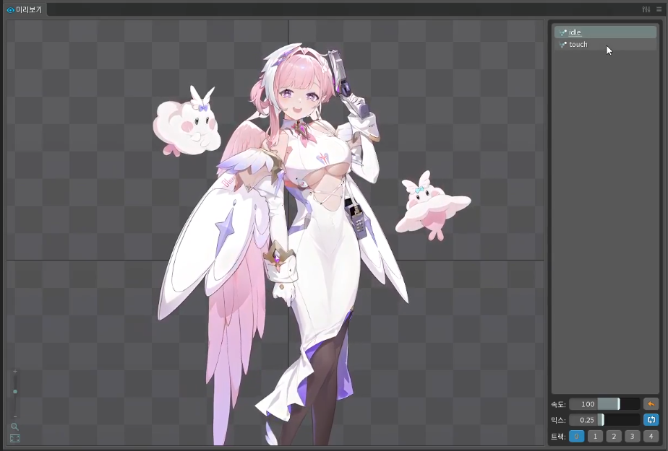
Task: Select track 0 button
Action: 576,436
